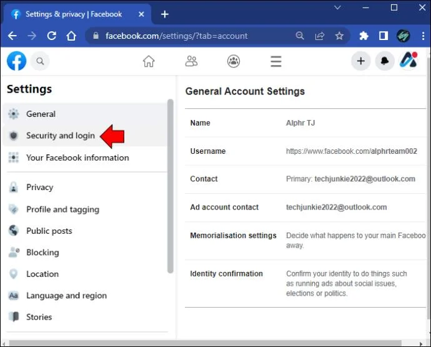
Task: Open the Groups icon in top nav
Action: [x=234, y=61]
